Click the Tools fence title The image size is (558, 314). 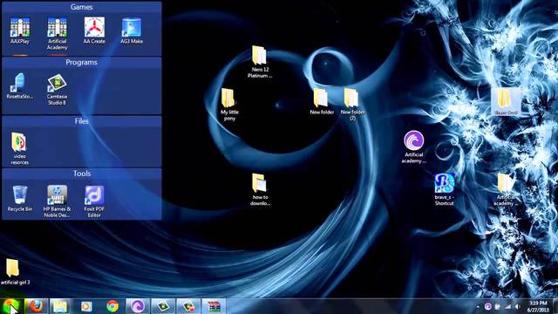point(82,174)
